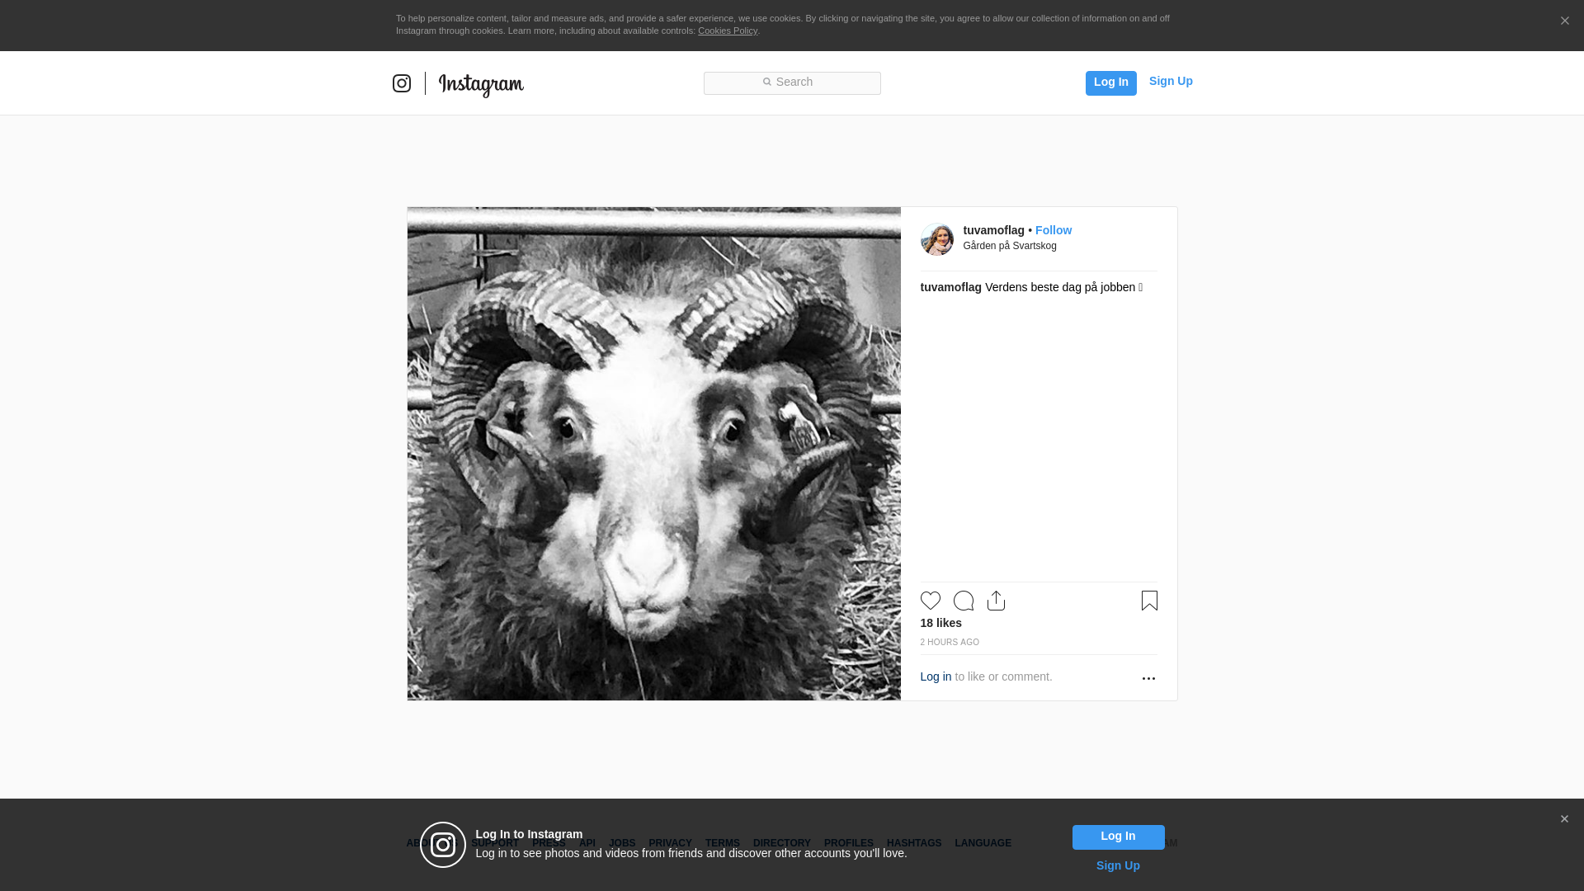Click the Instagram wordmark logo

[481, 84]
